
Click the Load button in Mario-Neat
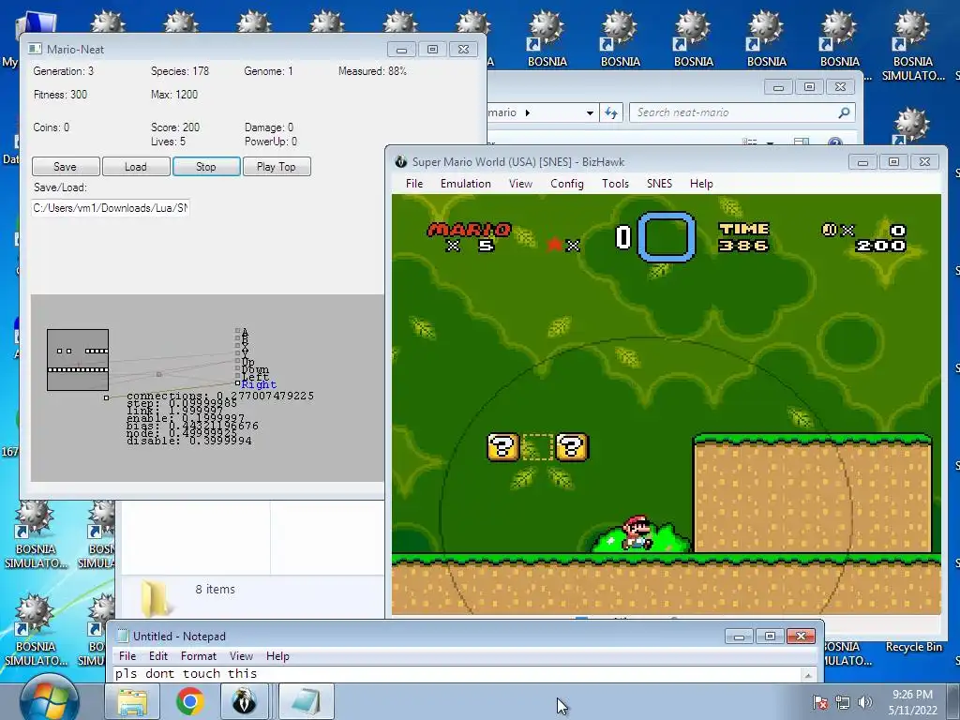(136, 167)
